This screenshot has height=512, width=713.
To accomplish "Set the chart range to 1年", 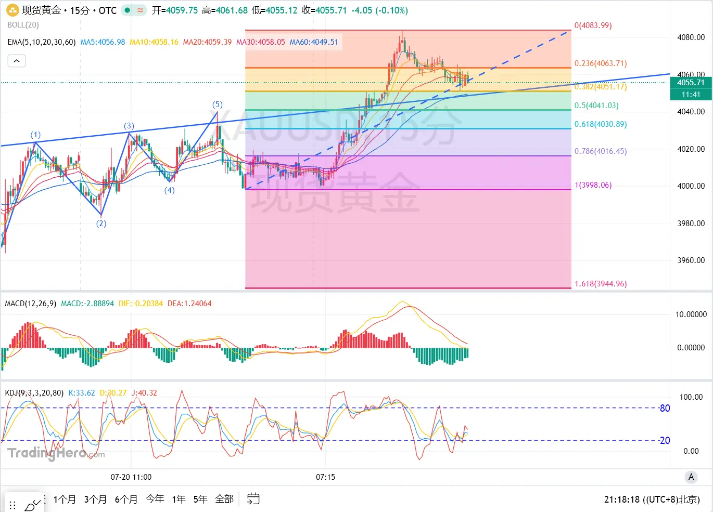I will click(x=179, y=499).
